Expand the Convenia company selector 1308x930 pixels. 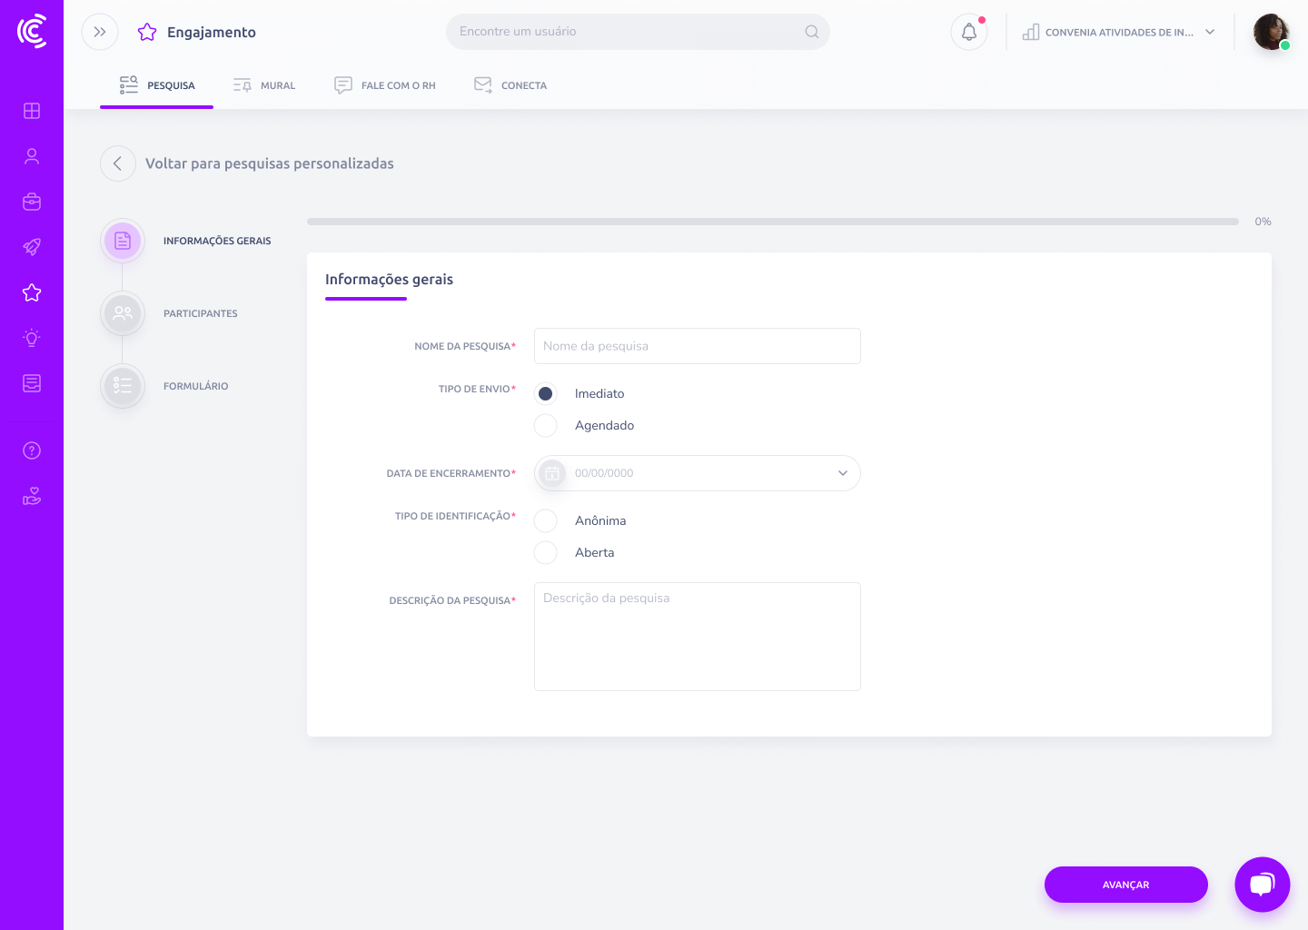(x=1119, y=33)
